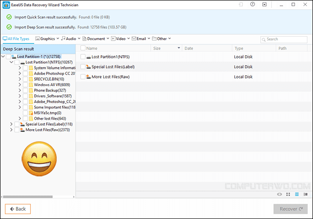Sort by the Name column header
The height and width of the screenshot is (219, 313).
click(x=92, y=48)
